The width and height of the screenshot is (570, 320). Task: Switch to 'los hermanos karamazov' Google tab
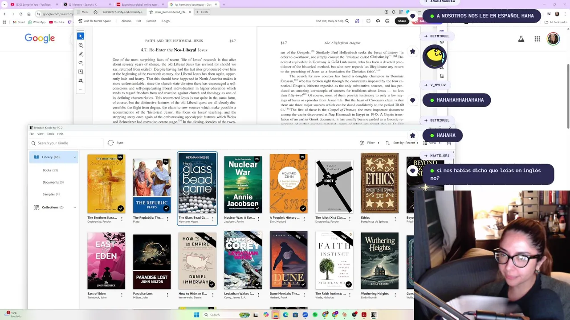click(x=194, y=4)
